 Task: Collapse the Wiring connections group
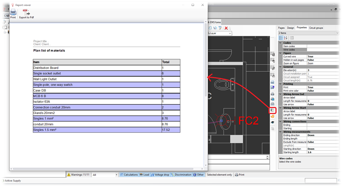(281, 121)
